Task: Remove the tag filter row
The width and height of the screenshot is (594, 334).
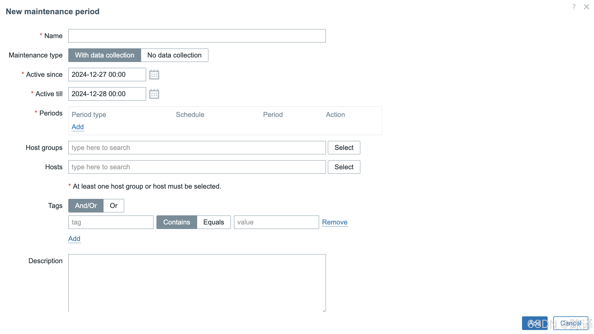Action: click(335, 222)
